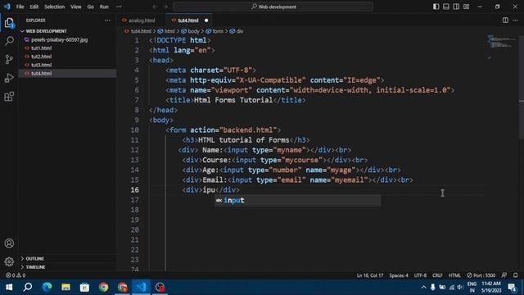Open tut3.html in explorer

(42, 65)
